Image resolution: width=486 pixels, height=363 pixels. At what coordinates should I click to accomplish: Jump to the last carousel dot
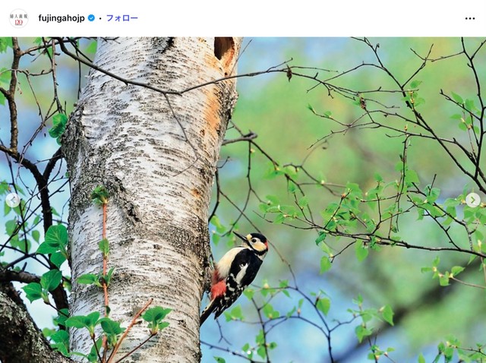point(255,353)
